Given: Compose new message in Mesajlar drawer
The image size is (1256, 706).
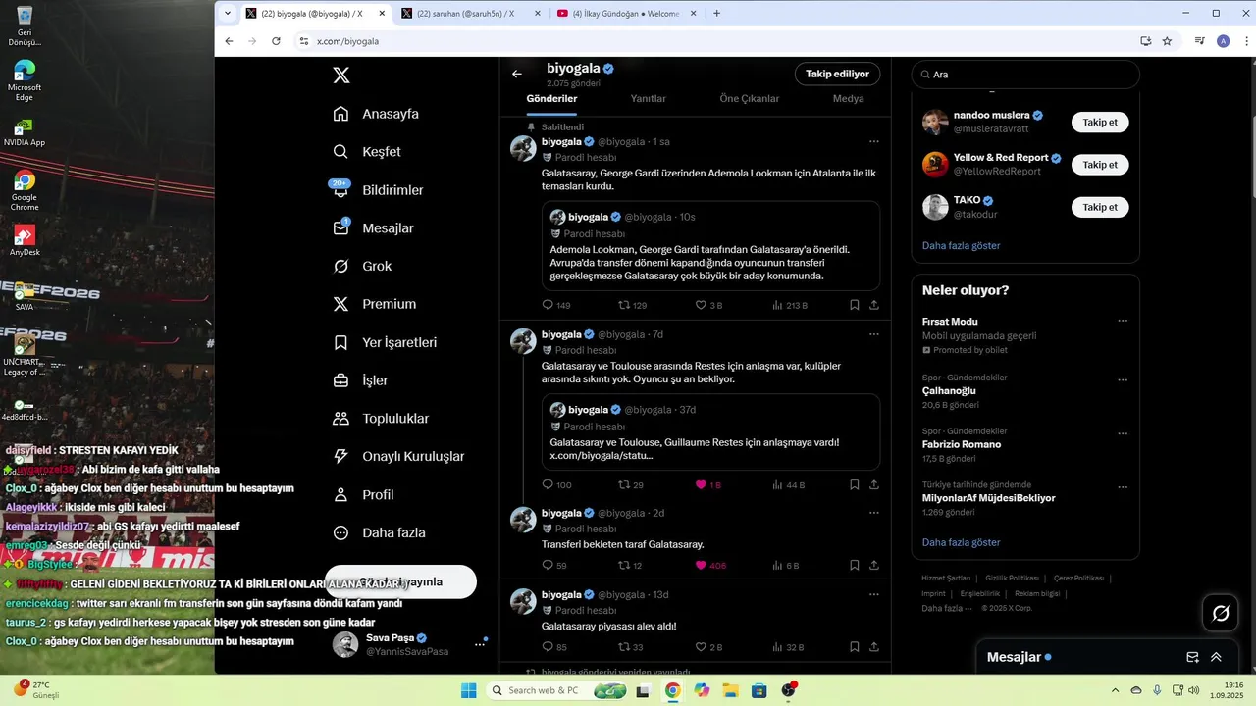Looking at the screenshot, I should tap(1192, 657).
